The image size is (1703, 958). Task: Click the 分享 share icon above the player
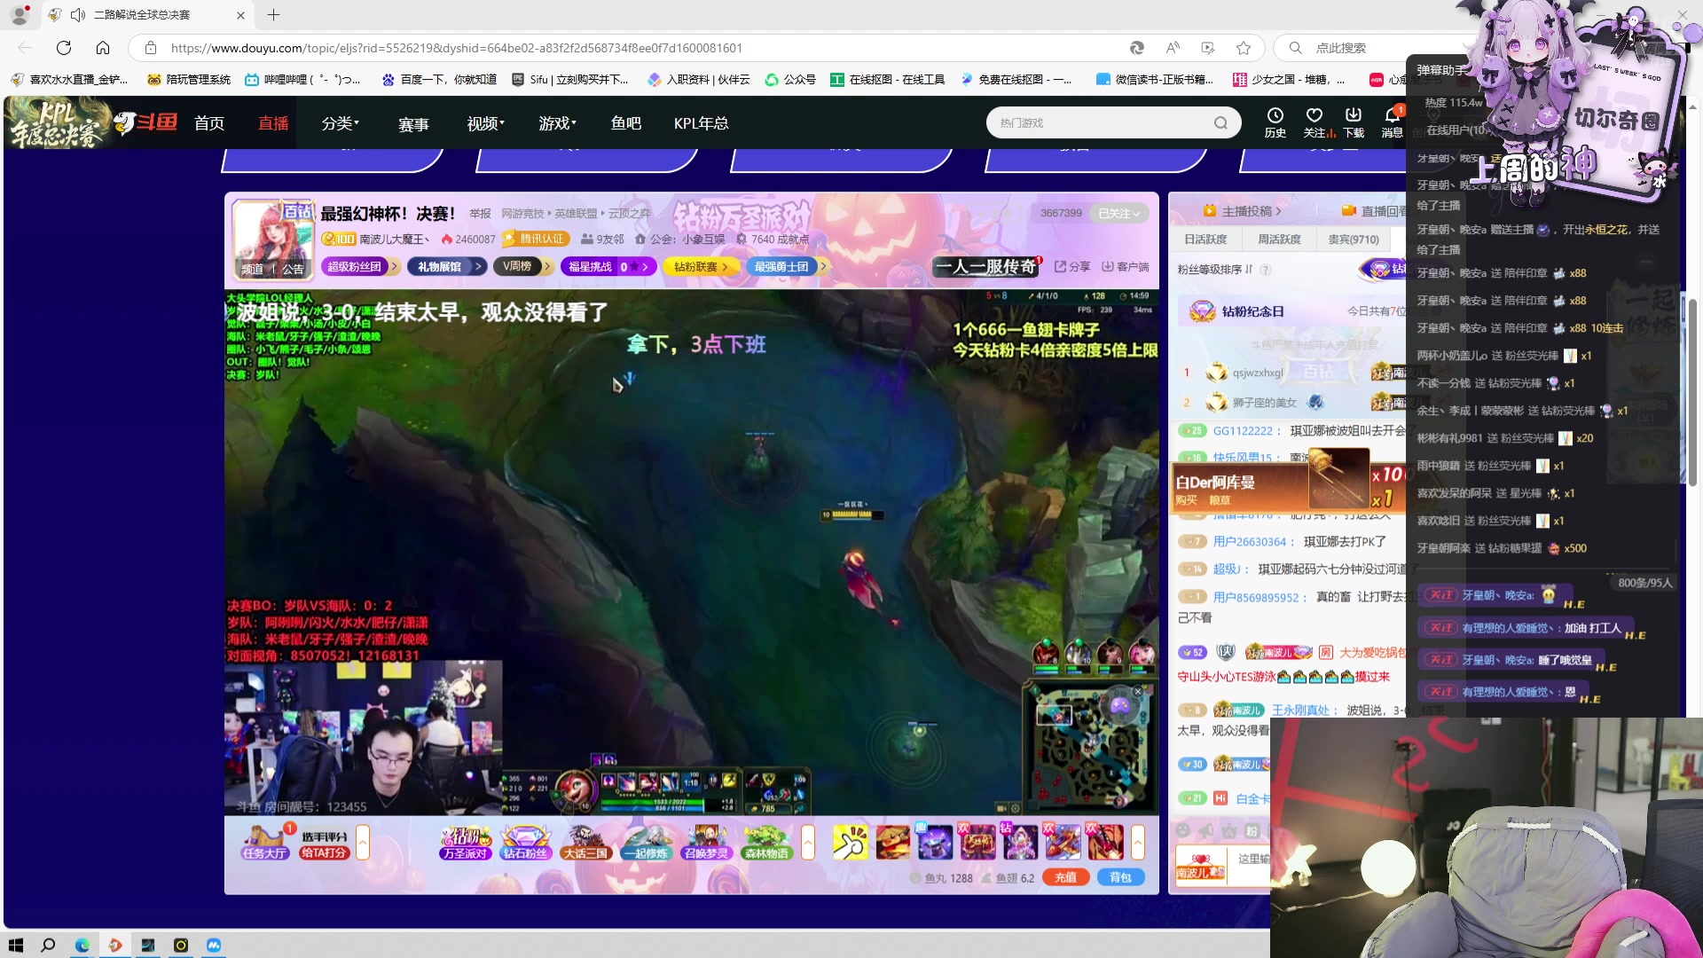pyautogui.click(x=1071, y=266)
